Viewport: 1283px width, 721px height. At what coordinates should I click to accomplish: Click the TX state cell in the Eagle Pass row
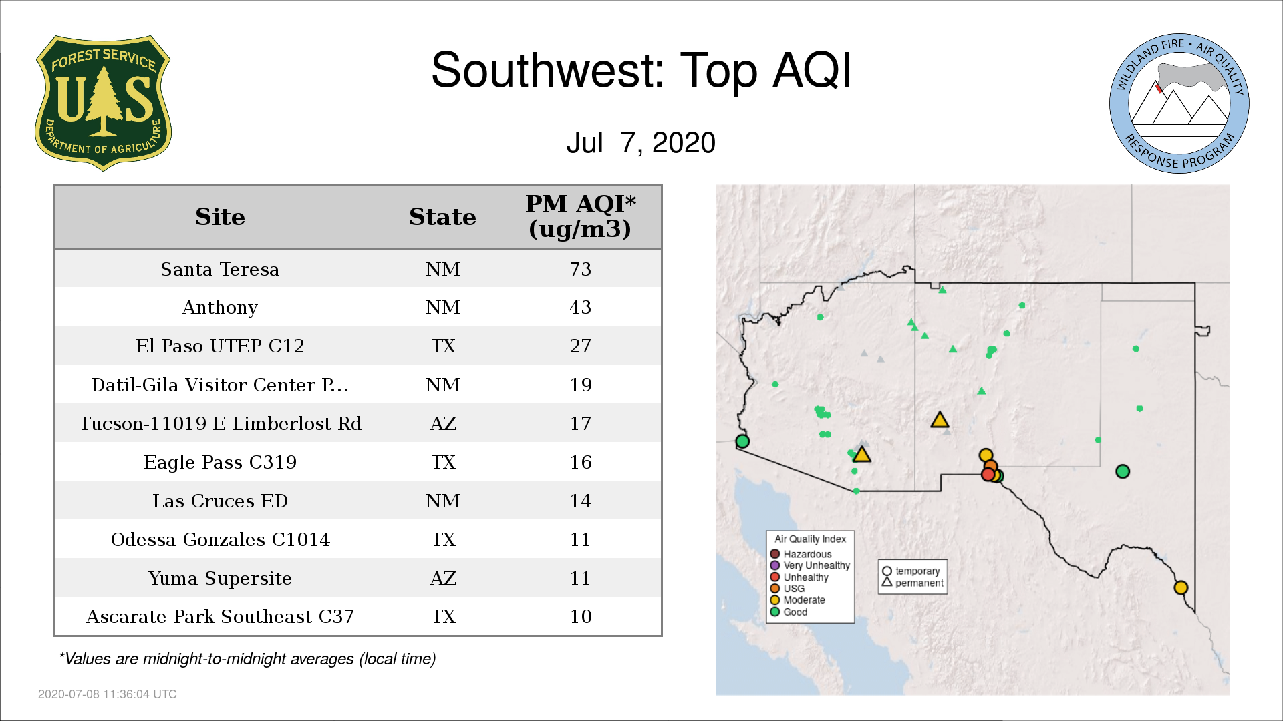pyautogui.click(x=442, y=462)
